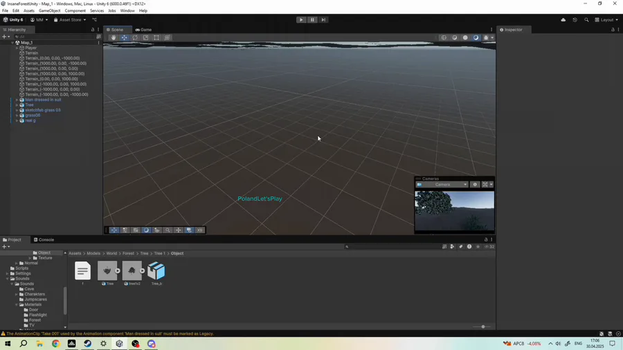Switch to the Game tab
Viewport: 623px width, 350px height.
pyautogui.click(x=143, y=30)
